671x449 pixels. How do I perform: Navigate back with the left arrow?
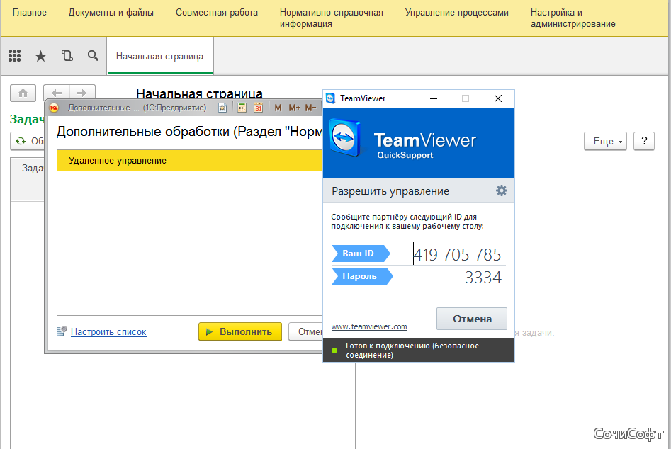pyautogui.click(x=57, y=93)
